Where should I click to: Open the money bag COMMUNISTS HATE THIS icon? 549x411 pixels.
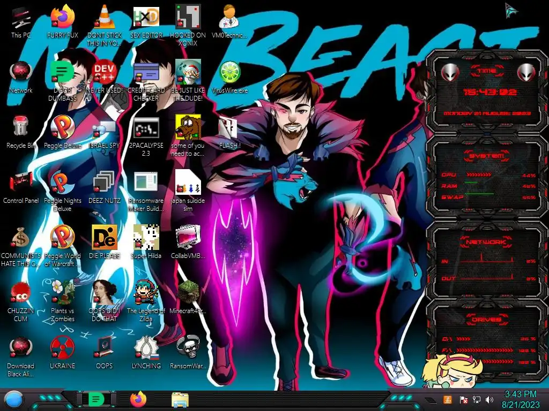[20, 237]
